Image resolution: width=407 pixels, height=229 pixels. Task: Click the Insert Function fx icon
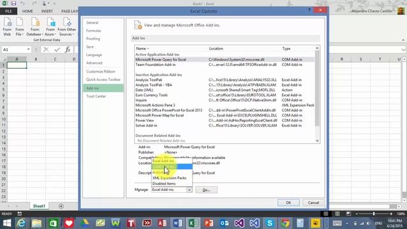[67, 50]
